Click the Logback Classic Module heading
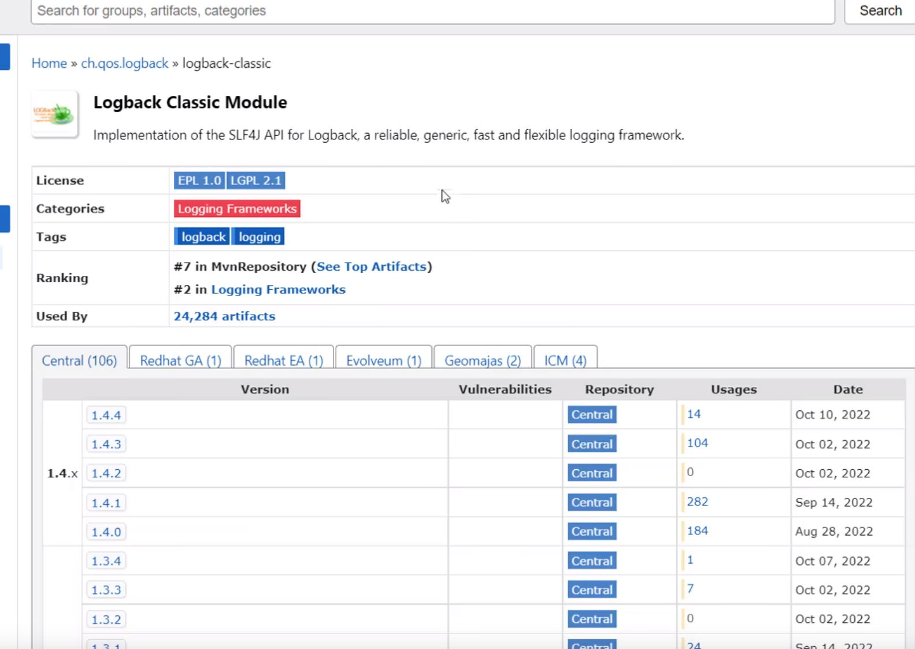The width and height of the screenshot is (915, 649). 190,102
